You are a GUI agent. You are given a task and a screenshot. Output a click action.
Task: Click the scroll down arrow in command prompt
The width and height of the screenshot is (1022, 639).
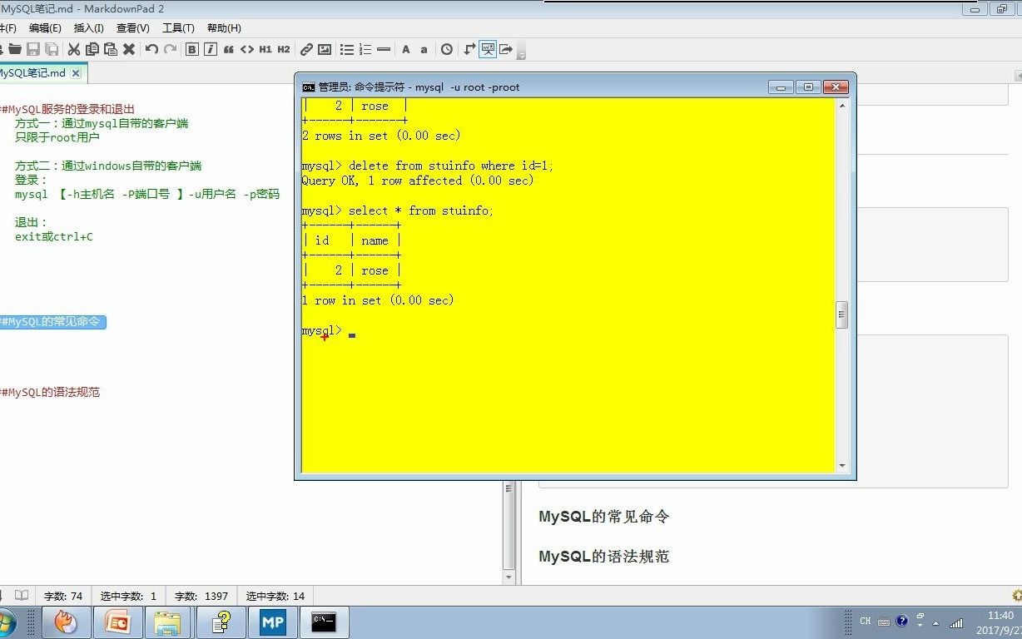click(842, 466)
